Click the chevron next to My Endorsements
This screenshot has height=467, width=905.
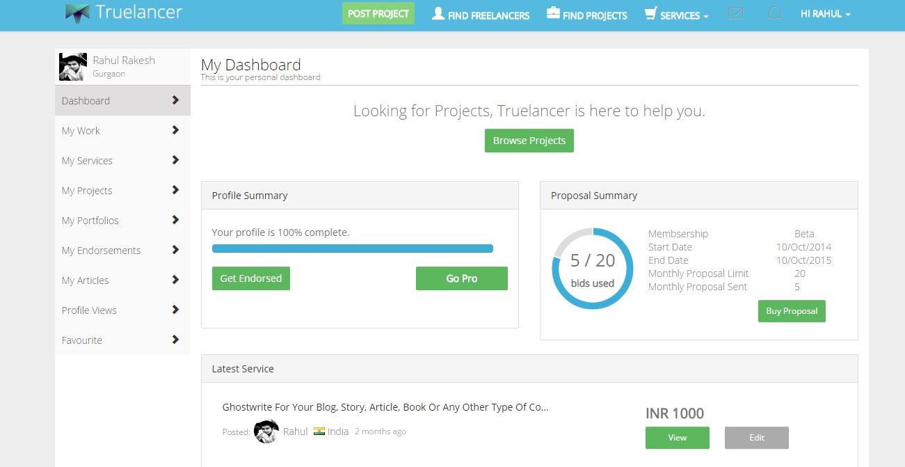point(175,250)
